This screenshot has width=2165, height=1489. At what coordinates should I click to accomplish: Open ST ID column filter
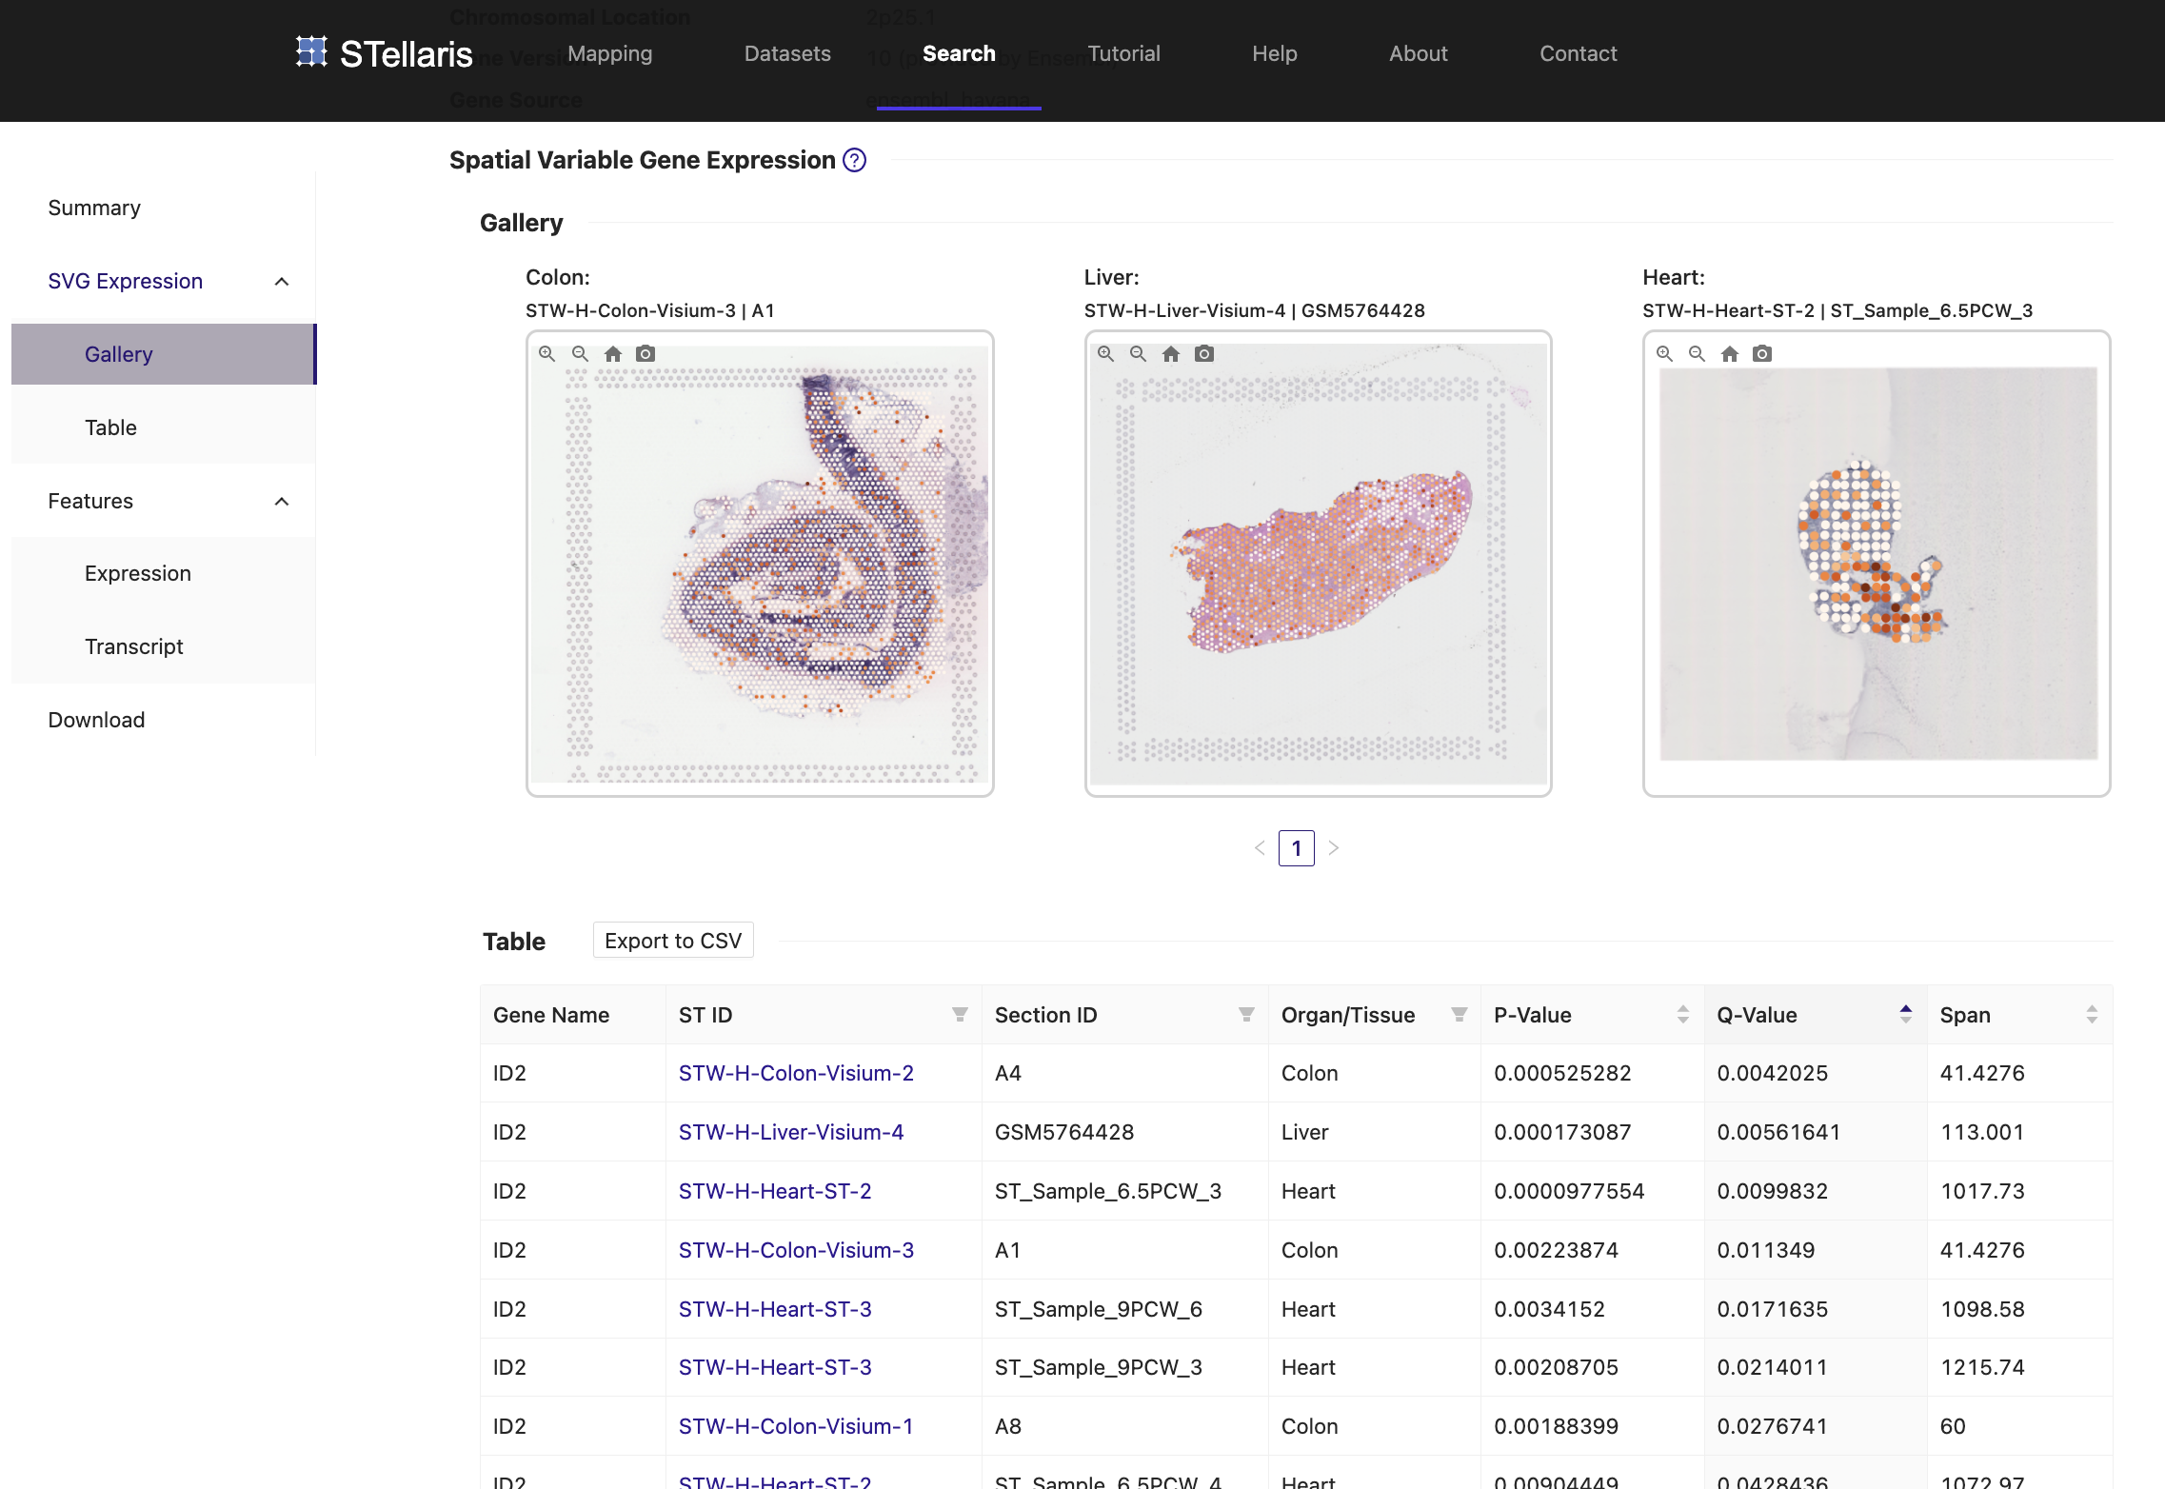tap(960, 1015)
